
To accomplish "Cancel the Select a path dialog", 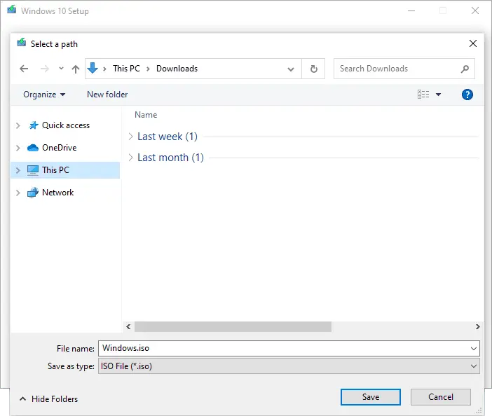I will coord(441,397).
